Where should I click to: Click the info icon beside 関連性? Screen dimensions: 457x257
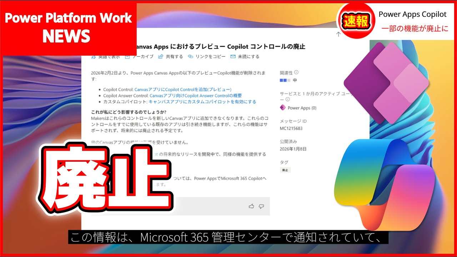coord(296,72)
